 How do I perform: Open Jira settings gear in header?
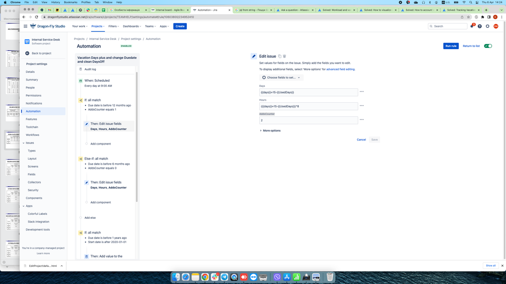488,26
